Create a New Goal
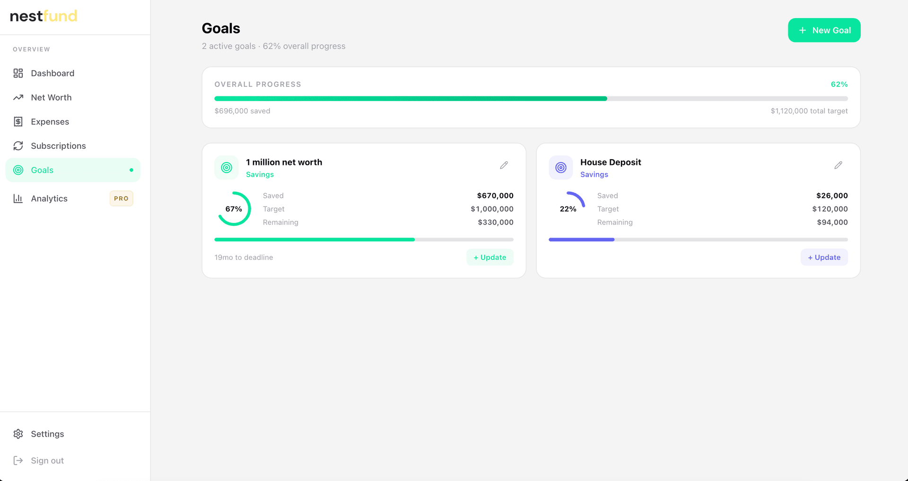 click(x=824, y=30)
